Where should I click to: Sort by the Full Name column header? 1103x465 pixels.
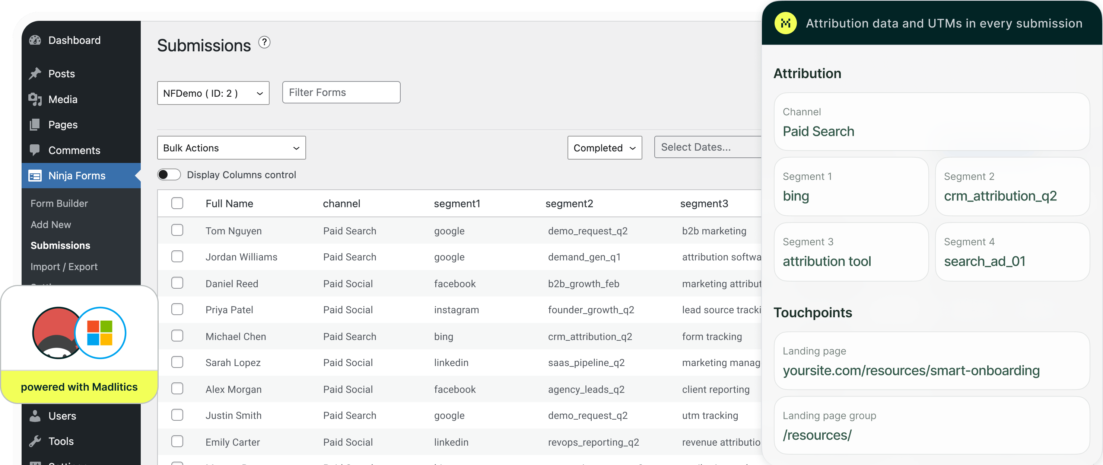pyautogui.click(x=229, y=203)
